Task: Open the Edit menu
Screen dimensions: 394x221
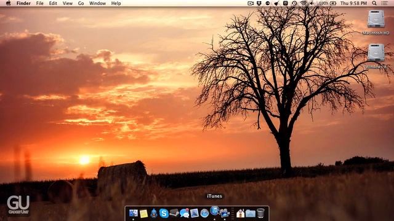Action: click(53, 3)
